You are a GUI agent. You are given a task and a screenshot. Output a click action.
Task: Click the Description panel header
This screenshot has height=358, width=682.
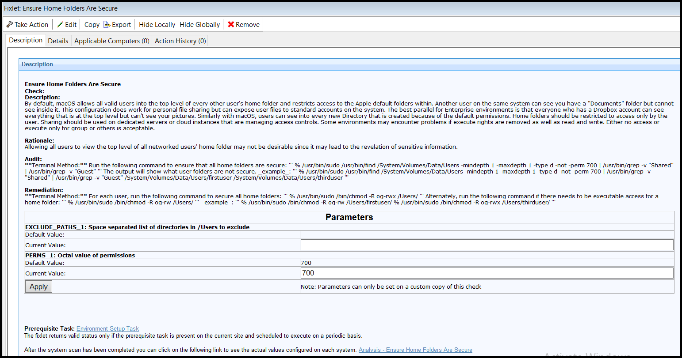click(x=37, y=64)
